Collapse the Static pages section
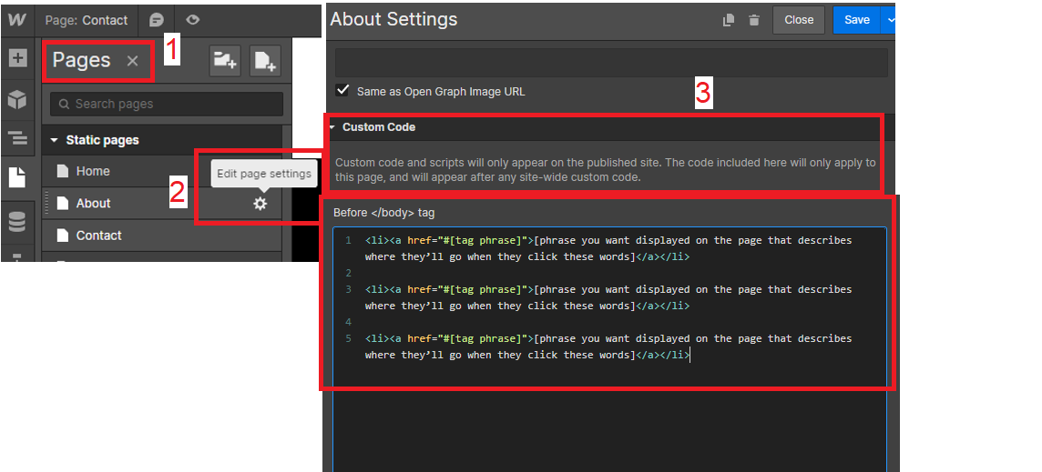This screenshot has height=472, width=1042. pyautogui.click(x=55, y=141)
